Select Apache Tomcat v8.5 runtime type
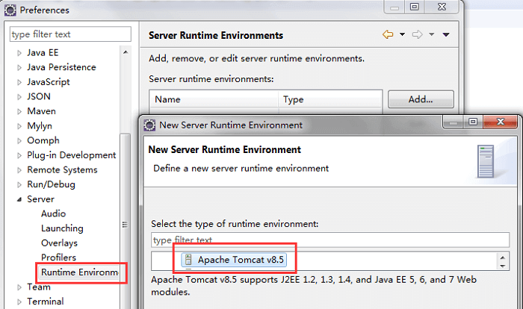 (241, 260)
